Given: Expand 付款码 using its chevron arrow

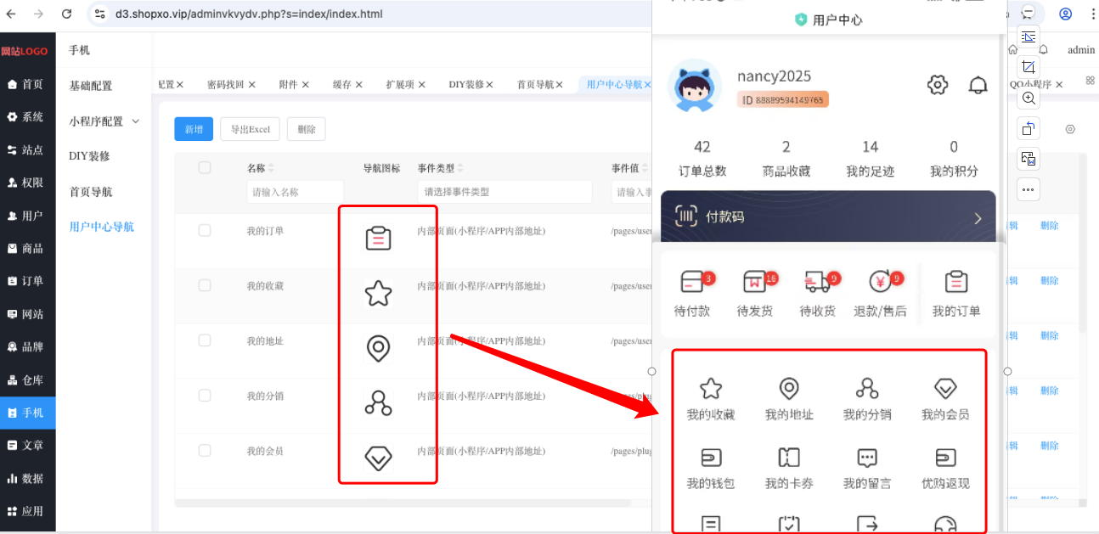Looking at the screenshot, I should pos(978,218).
